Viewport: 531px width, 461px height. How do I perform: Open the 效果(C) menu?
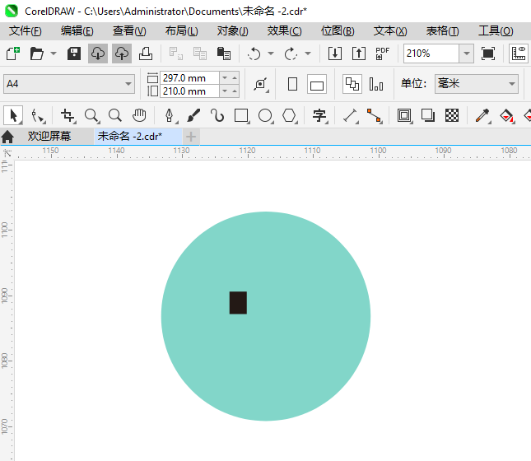pos(285,30)
